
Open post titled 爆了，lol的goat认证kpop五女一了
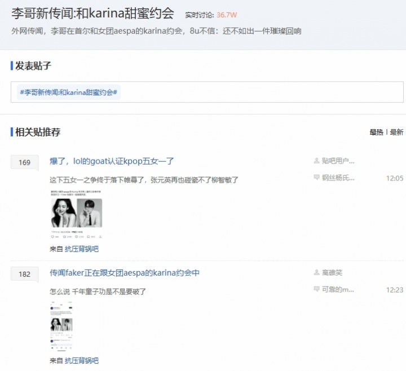pyautogui.click(x=112, y=161)
